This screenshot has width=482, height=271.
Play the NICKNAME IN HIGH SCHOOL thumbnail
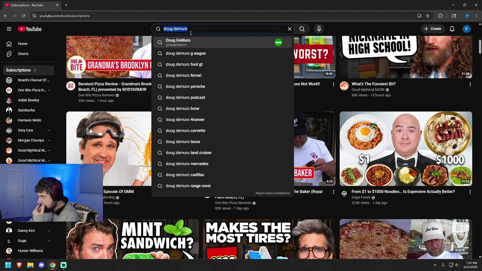click(406, 57)
